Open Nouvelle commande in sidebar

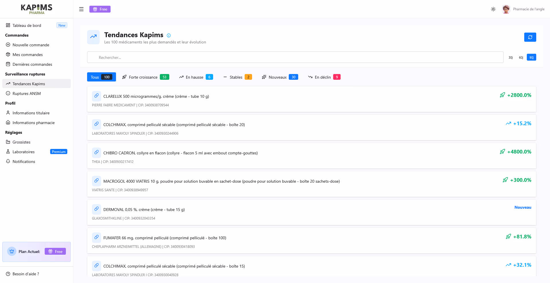pos(31,45)
